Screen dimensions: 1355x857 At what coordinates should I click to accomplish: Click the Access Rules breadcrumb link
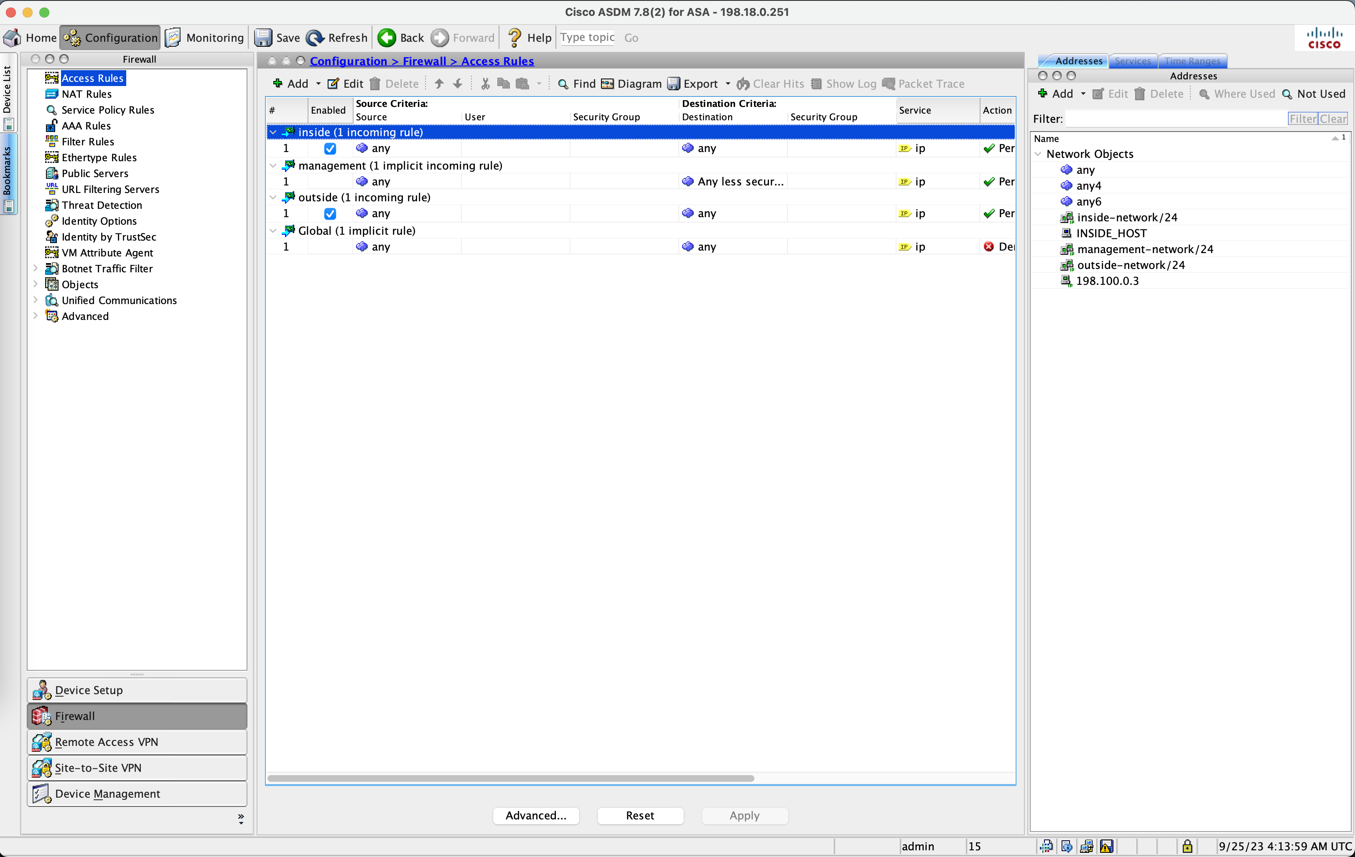[497, 61]
